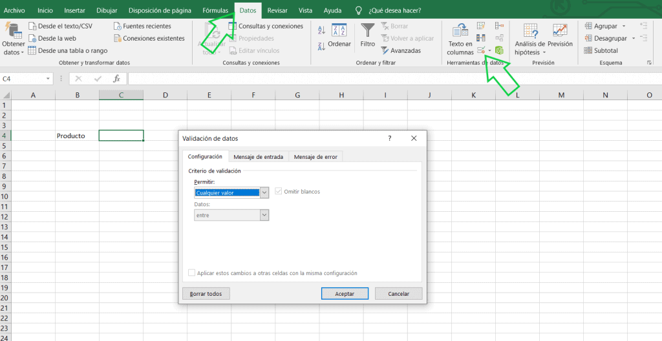The width and height of the screenshot is (662, 341).
Task: Choose Desde la web data source
Action: (x=52, y=38)
